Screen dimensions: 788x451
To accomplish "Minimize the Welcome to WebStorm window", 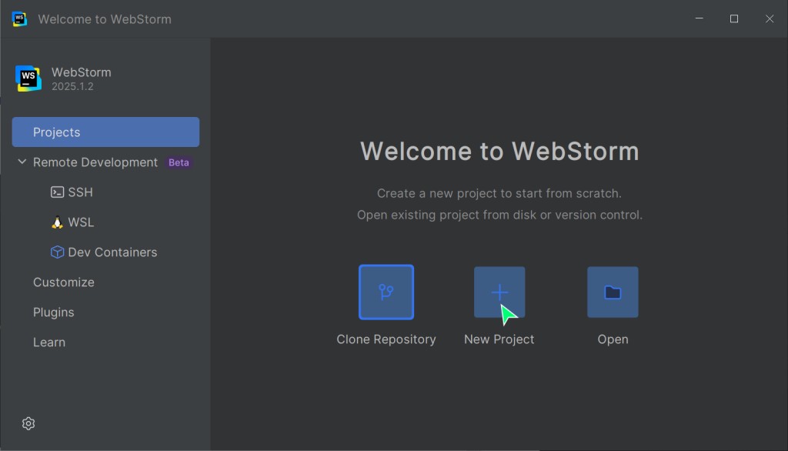I will [x=699, y=18].
